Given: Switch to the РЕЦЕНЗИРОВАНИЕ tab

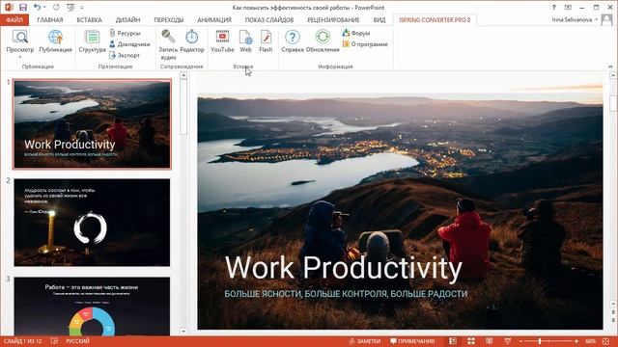Looking at the screenshot, I should pyautogui.click(x=333, y=19).
